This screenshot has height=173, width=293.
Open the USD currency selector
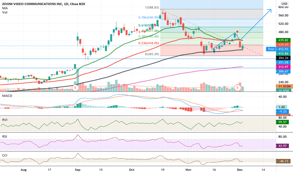(x=285, y=3)
